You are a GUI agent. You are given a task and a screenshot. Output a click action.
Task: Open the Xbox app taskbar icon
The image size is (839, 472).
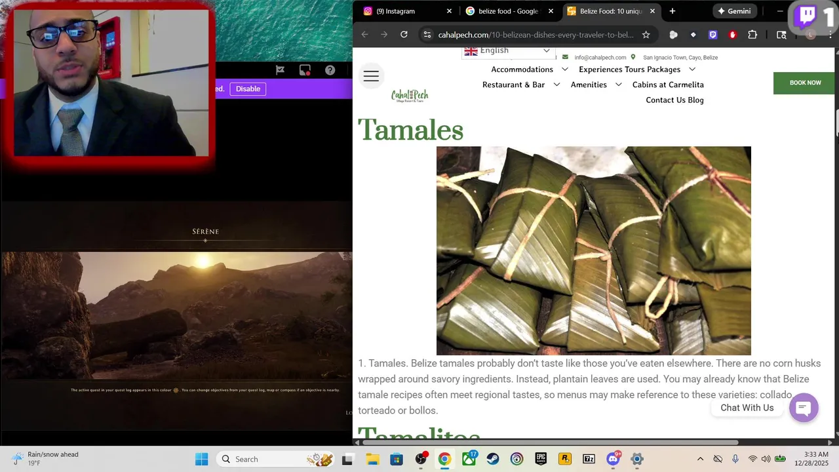(x=469, y=459)
